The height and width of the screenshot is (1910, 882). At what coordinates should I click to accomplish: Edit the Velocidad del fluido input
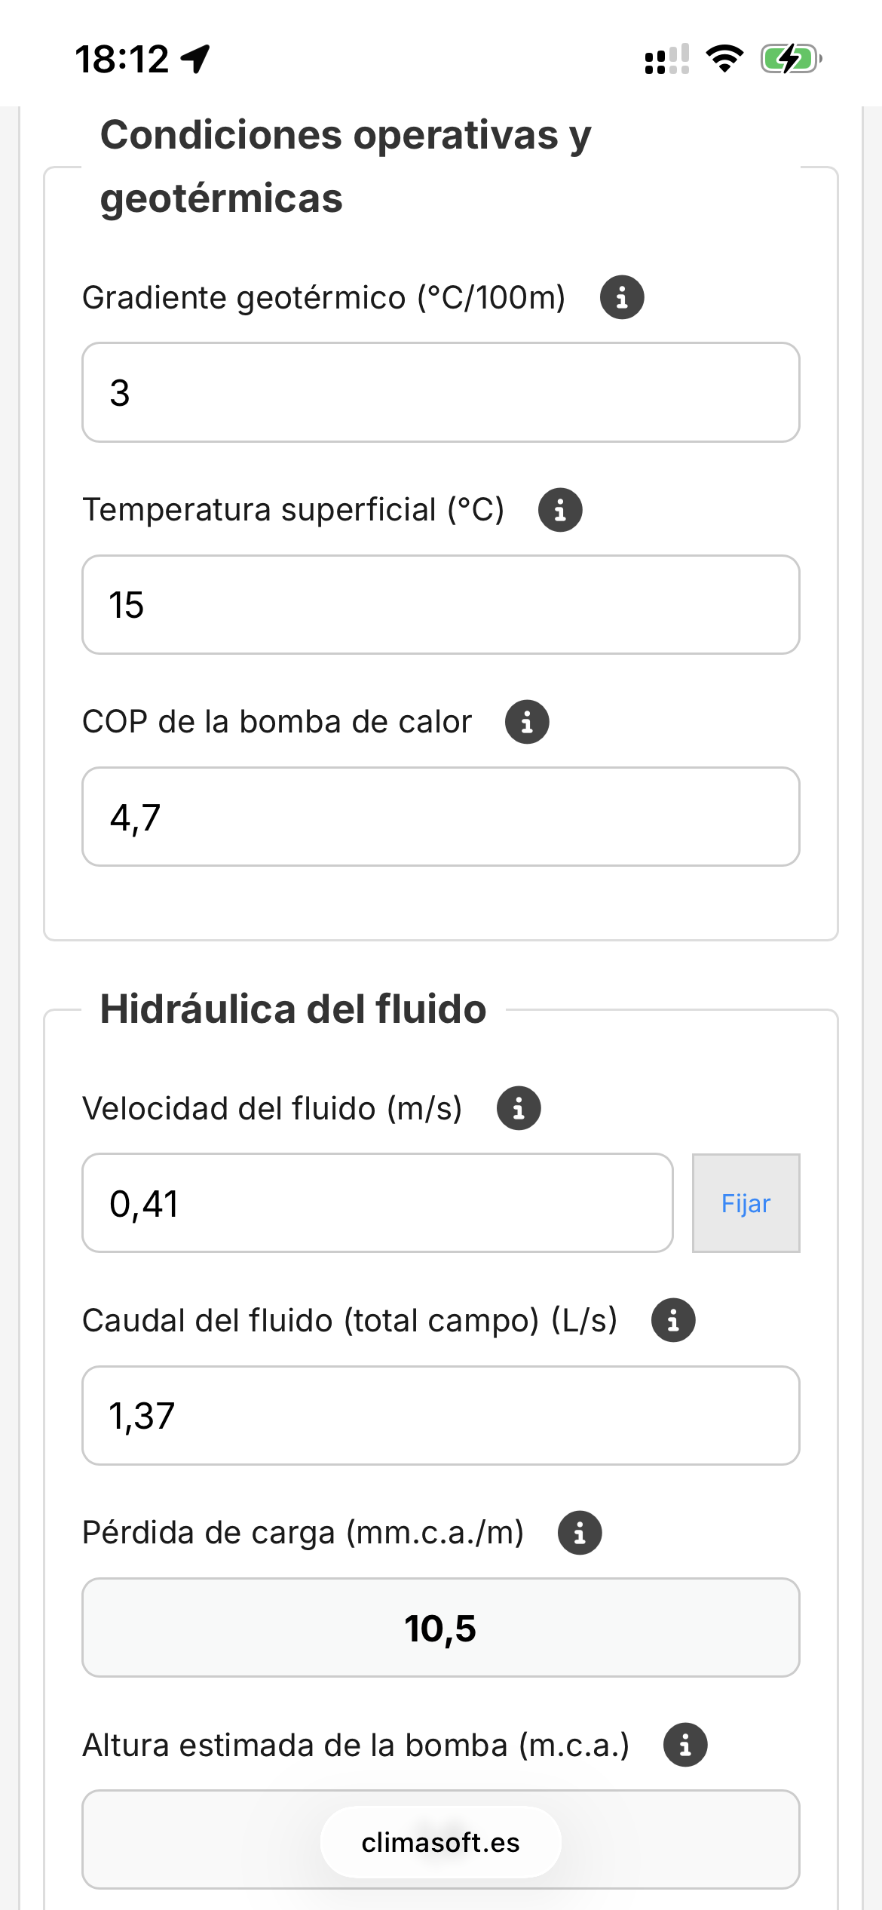pyautogui.click(x=377, y=1203)
